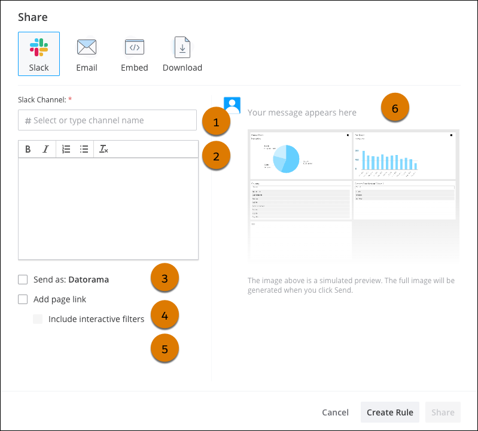Click the 'Slack Channel:' label
Screen dimensions: 478x431
pos(42,100)
